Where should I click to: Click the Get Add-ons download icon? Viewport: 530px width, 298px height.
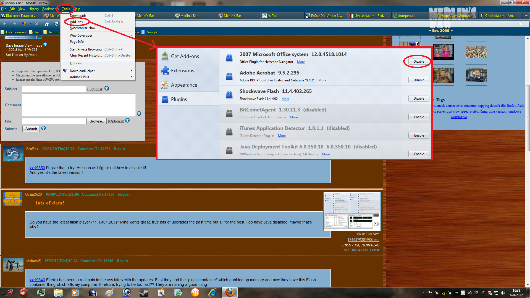point(165,56)
